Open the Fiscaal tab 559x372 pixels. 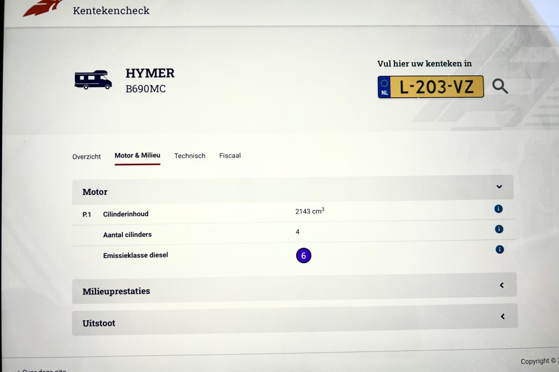coord(230,156)
